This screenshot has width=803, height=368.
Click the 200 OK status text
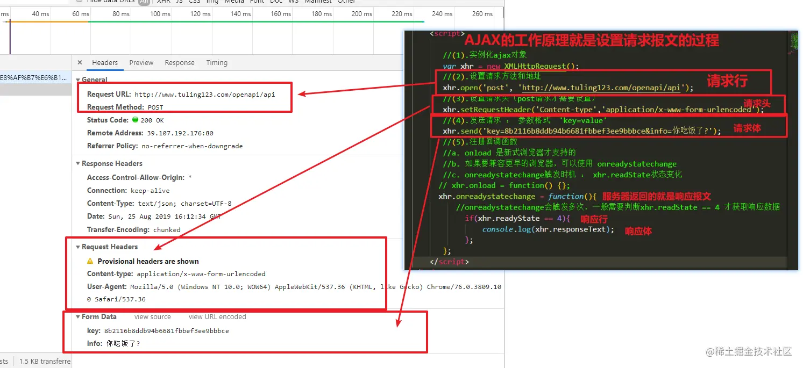tap(152, 120)
